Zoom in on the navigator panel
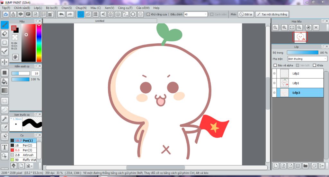This screenshot has height=177, width=329. pos(284,28)
